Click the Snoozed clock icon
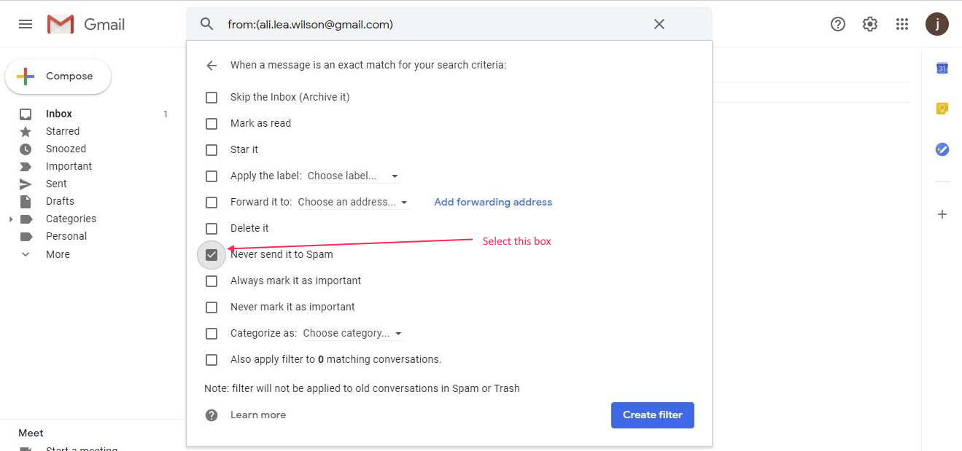 tap(26, 149)
